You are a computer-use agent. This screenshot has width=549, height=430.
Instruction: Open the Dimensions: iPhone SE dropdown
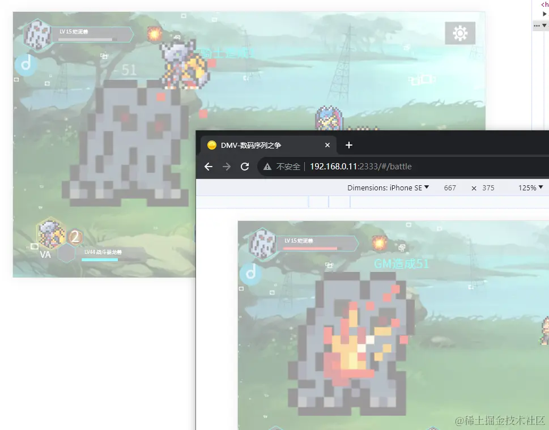pos(388,188)
